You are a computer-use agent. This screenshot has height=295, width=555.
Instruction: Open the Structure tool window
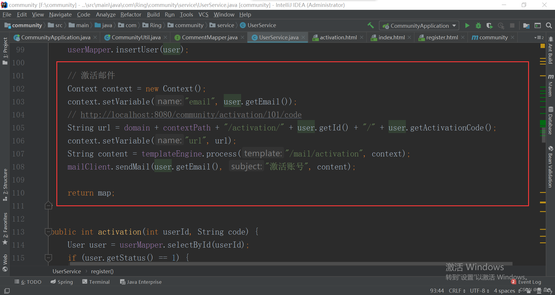[x=5, y=185]
